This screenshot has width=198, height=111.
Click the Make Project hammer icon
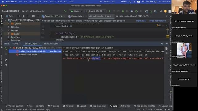[x=65, y=11]
